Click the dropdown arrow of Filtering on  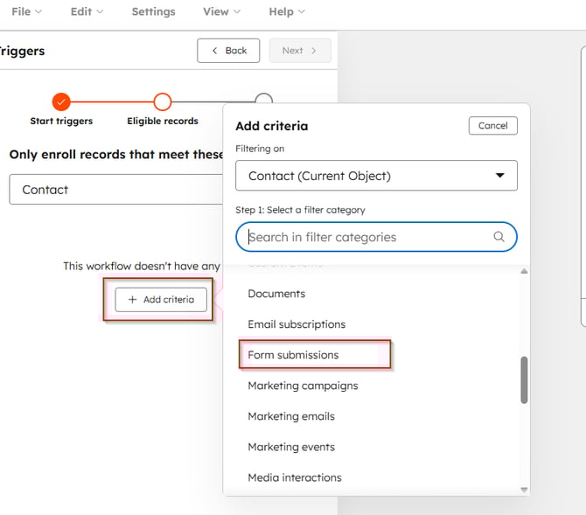tap(499, 175)
